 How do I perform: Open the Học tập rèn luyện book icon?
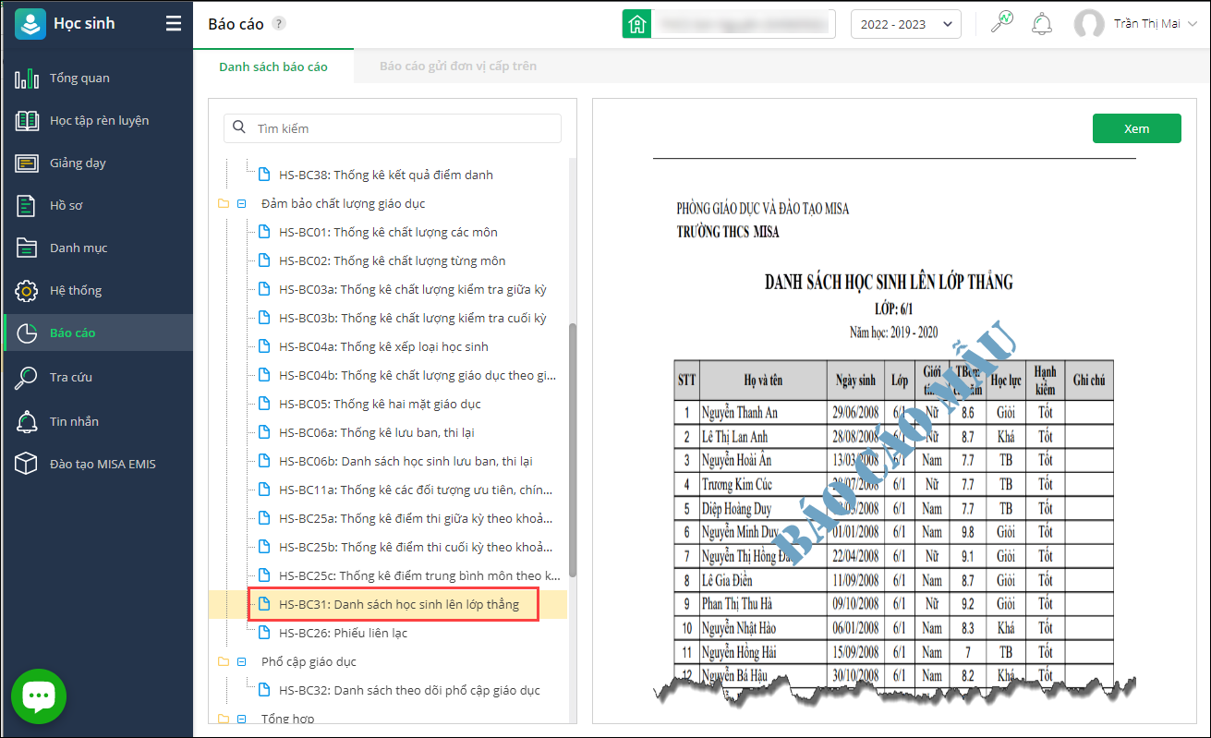click(x=27, y=121)
